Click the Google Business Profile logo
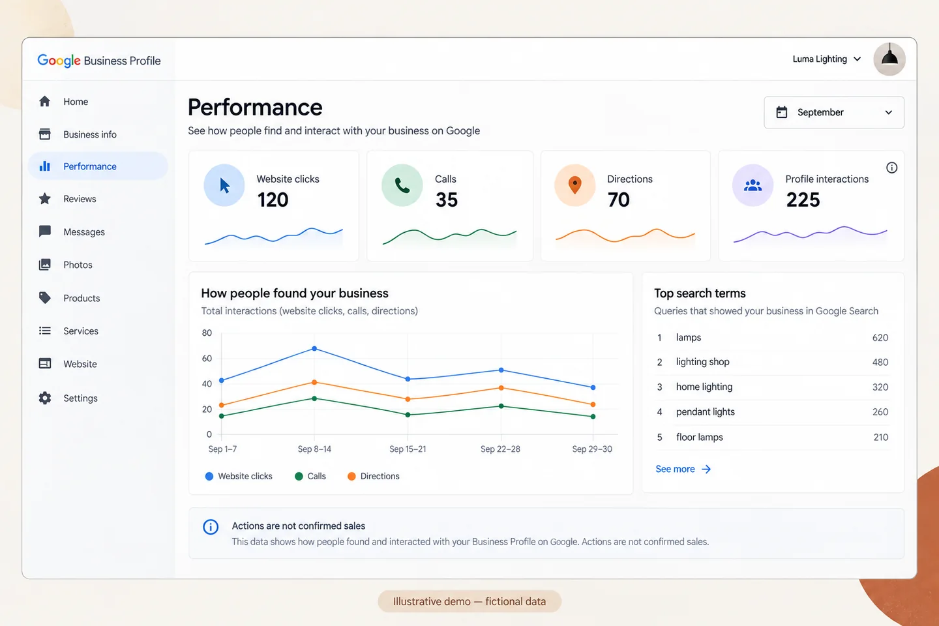Image resolution: width=939 pixels, height=626 pixels. pos(99,61)
